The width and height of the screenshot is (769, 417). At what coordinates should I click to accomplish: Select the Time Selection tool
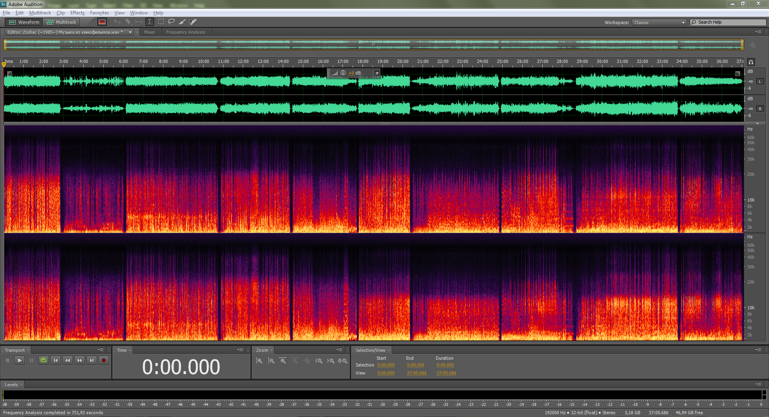coord(150,22)
